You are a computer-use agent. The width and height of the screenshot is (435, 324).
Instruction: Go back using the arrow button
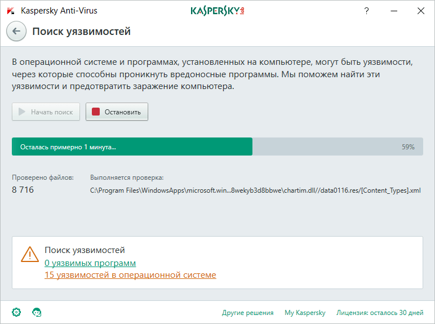tap(16, 31)
